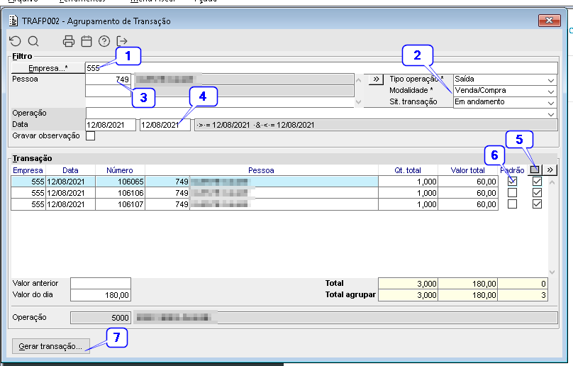Open help question-mark toolbar icon
The height and width of the screenshot is (366, 573).
(x=104, y=41)
